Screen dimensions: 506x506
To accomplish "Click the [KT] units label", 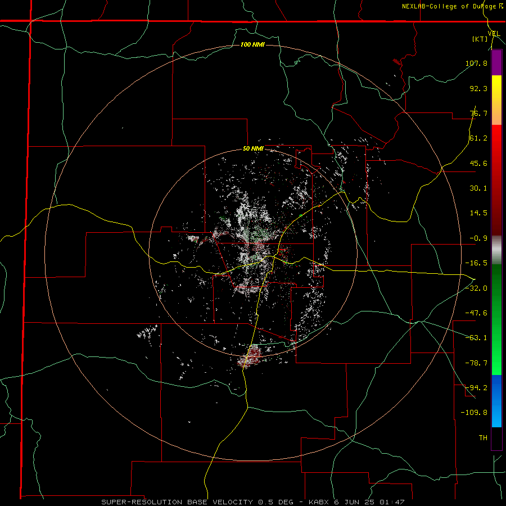I will 480,39.
